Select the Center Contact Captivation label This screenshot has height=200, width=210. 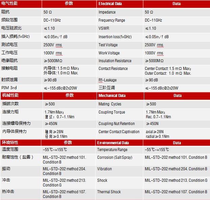119,132
